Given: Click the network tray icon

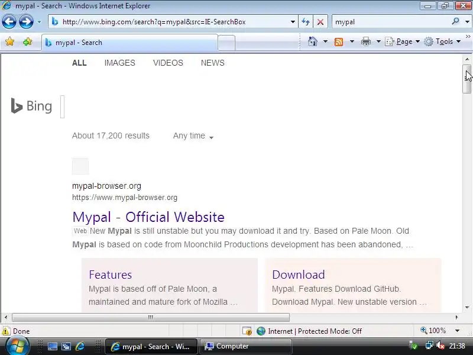Looking at the screenshot, I should [x=429, y=346].
